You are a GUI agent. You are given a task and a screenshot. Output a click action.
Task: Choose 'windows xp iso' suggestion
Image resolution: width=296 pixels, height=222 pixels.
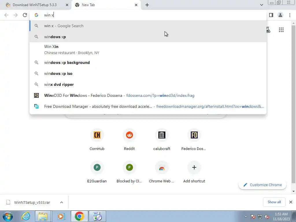[148, 73]
